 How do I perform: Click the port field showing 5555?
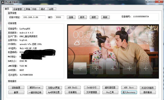pos(59,17)
